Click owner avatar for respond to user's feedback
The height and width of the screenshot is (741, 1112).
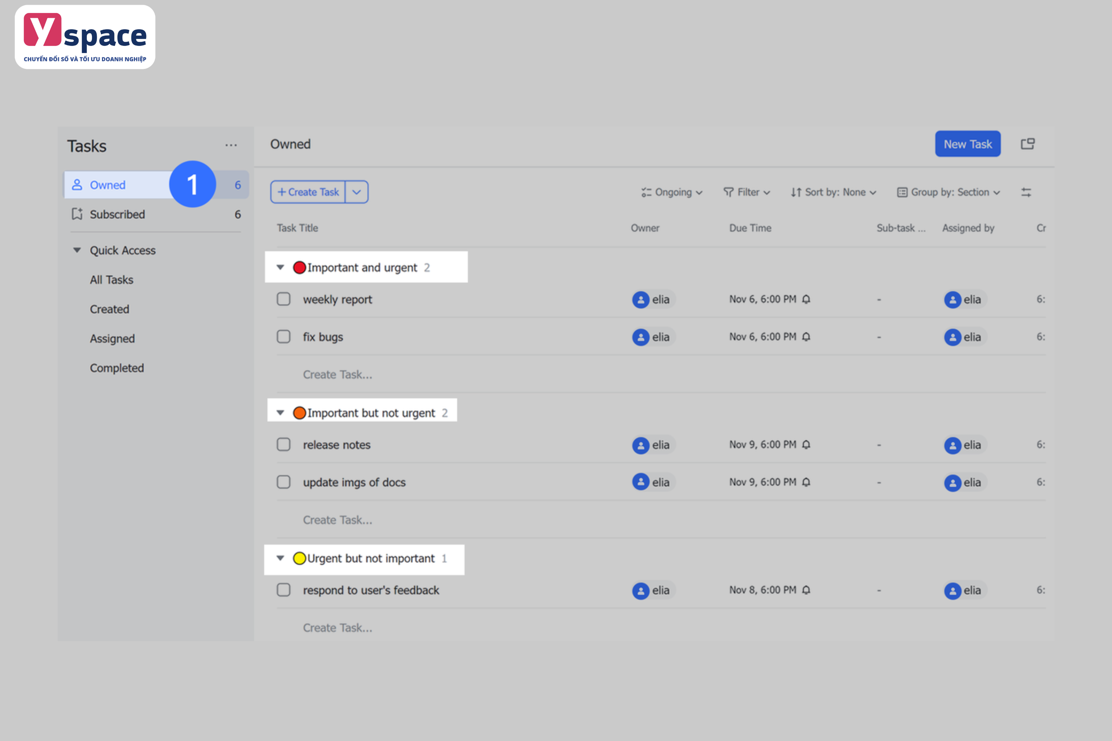641,591
